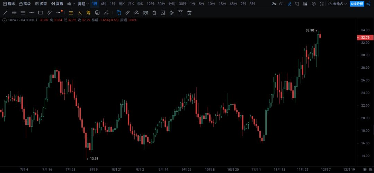Click the ruler measurement tool
This screenshot has width=374, height=173.
(127, 13)
